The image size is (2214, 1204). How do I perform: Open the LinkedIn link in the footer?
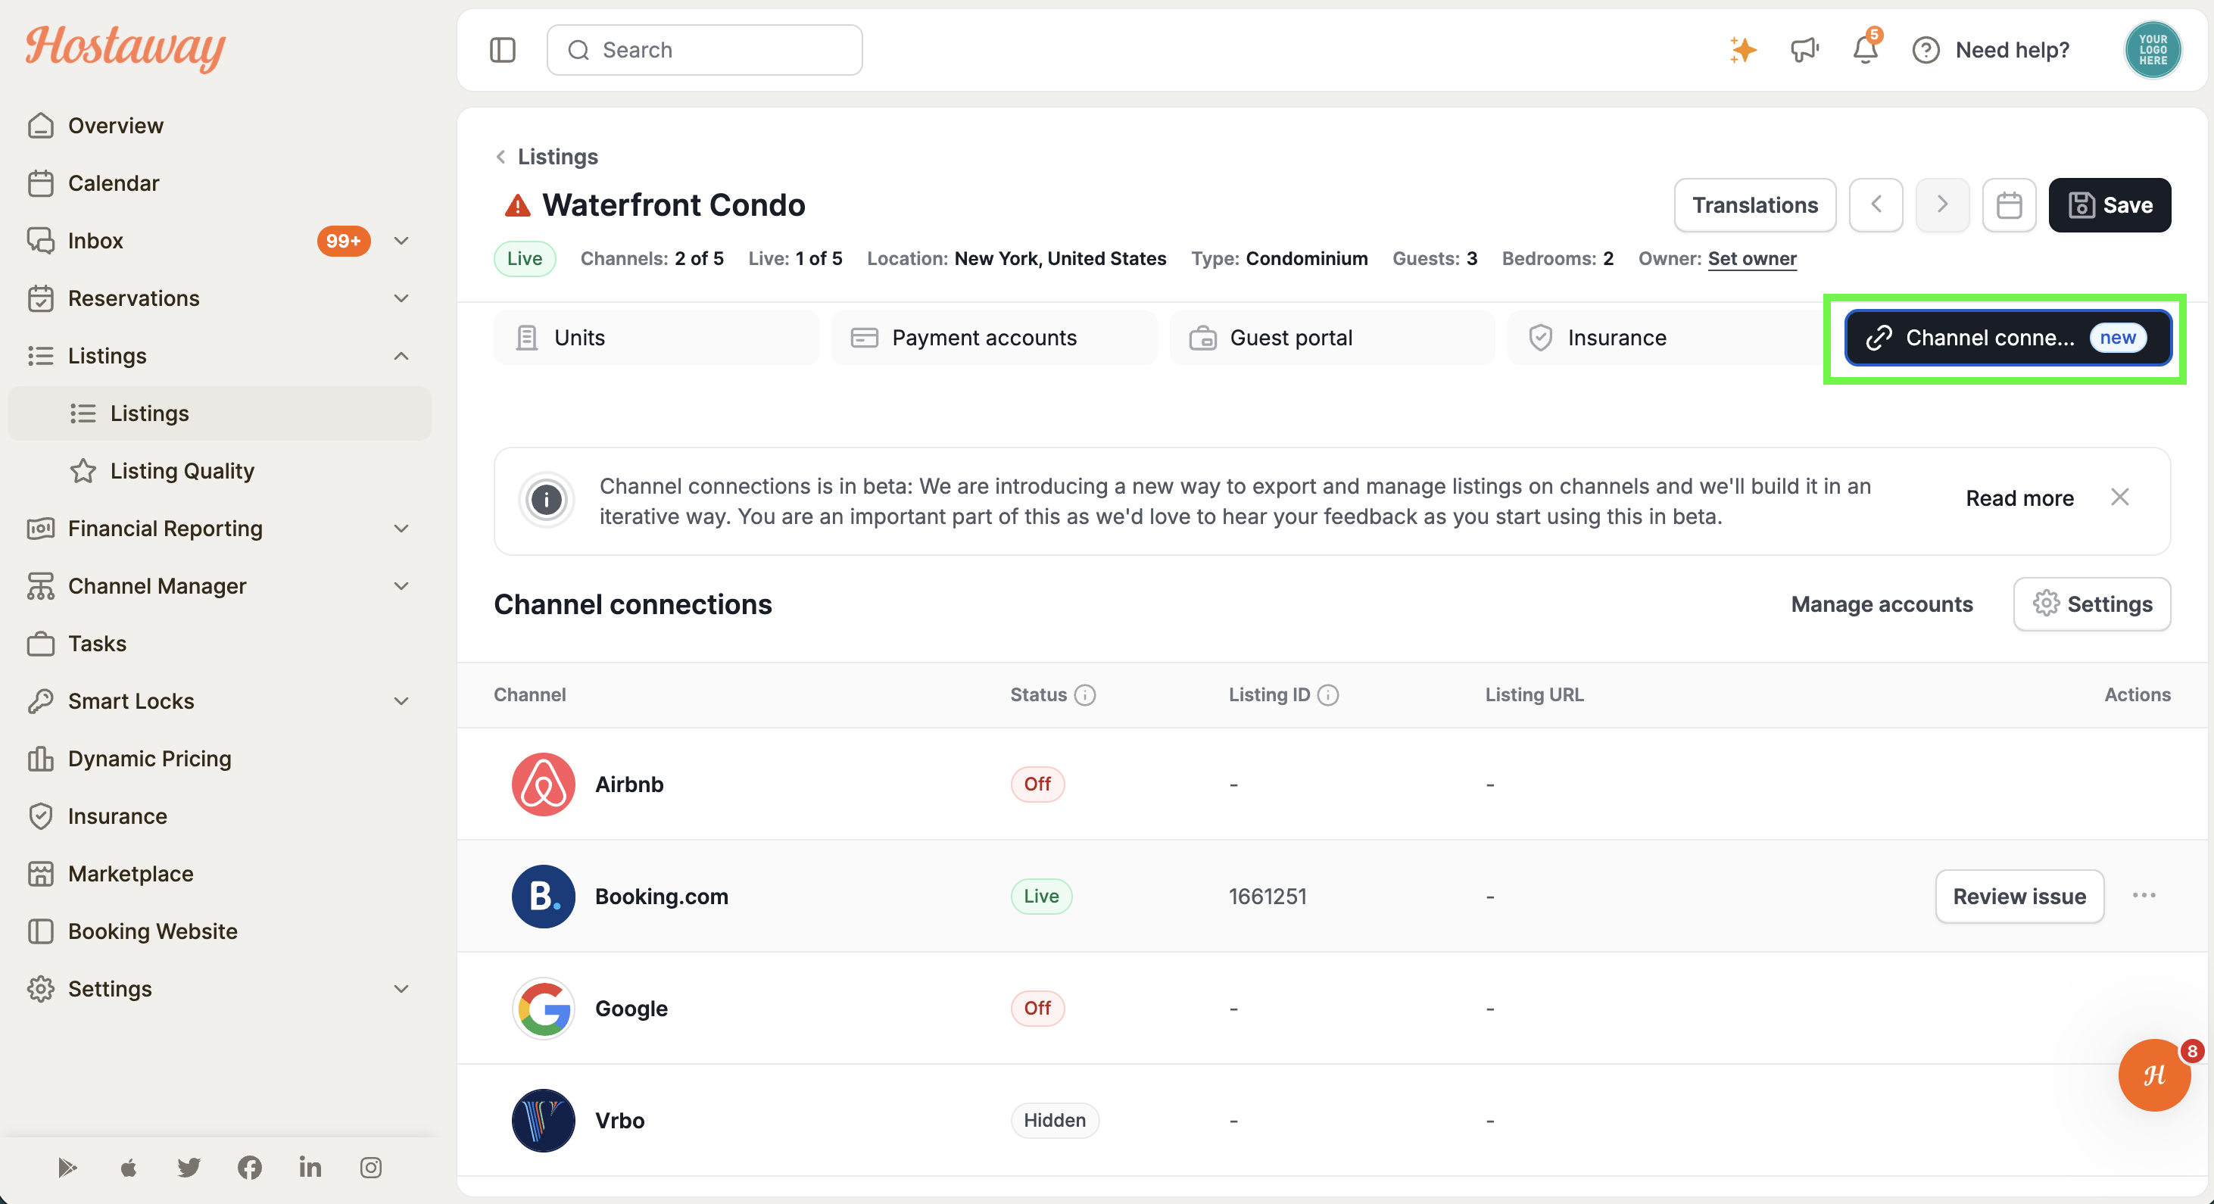310,1167
